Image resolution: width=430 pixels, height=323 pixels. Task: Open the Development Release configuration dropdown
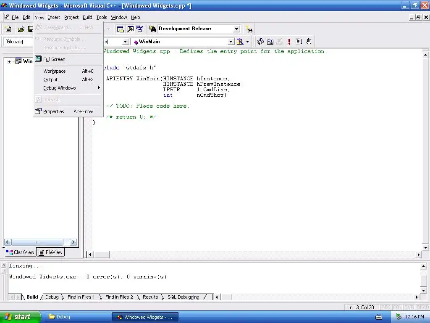coord(236,29)
